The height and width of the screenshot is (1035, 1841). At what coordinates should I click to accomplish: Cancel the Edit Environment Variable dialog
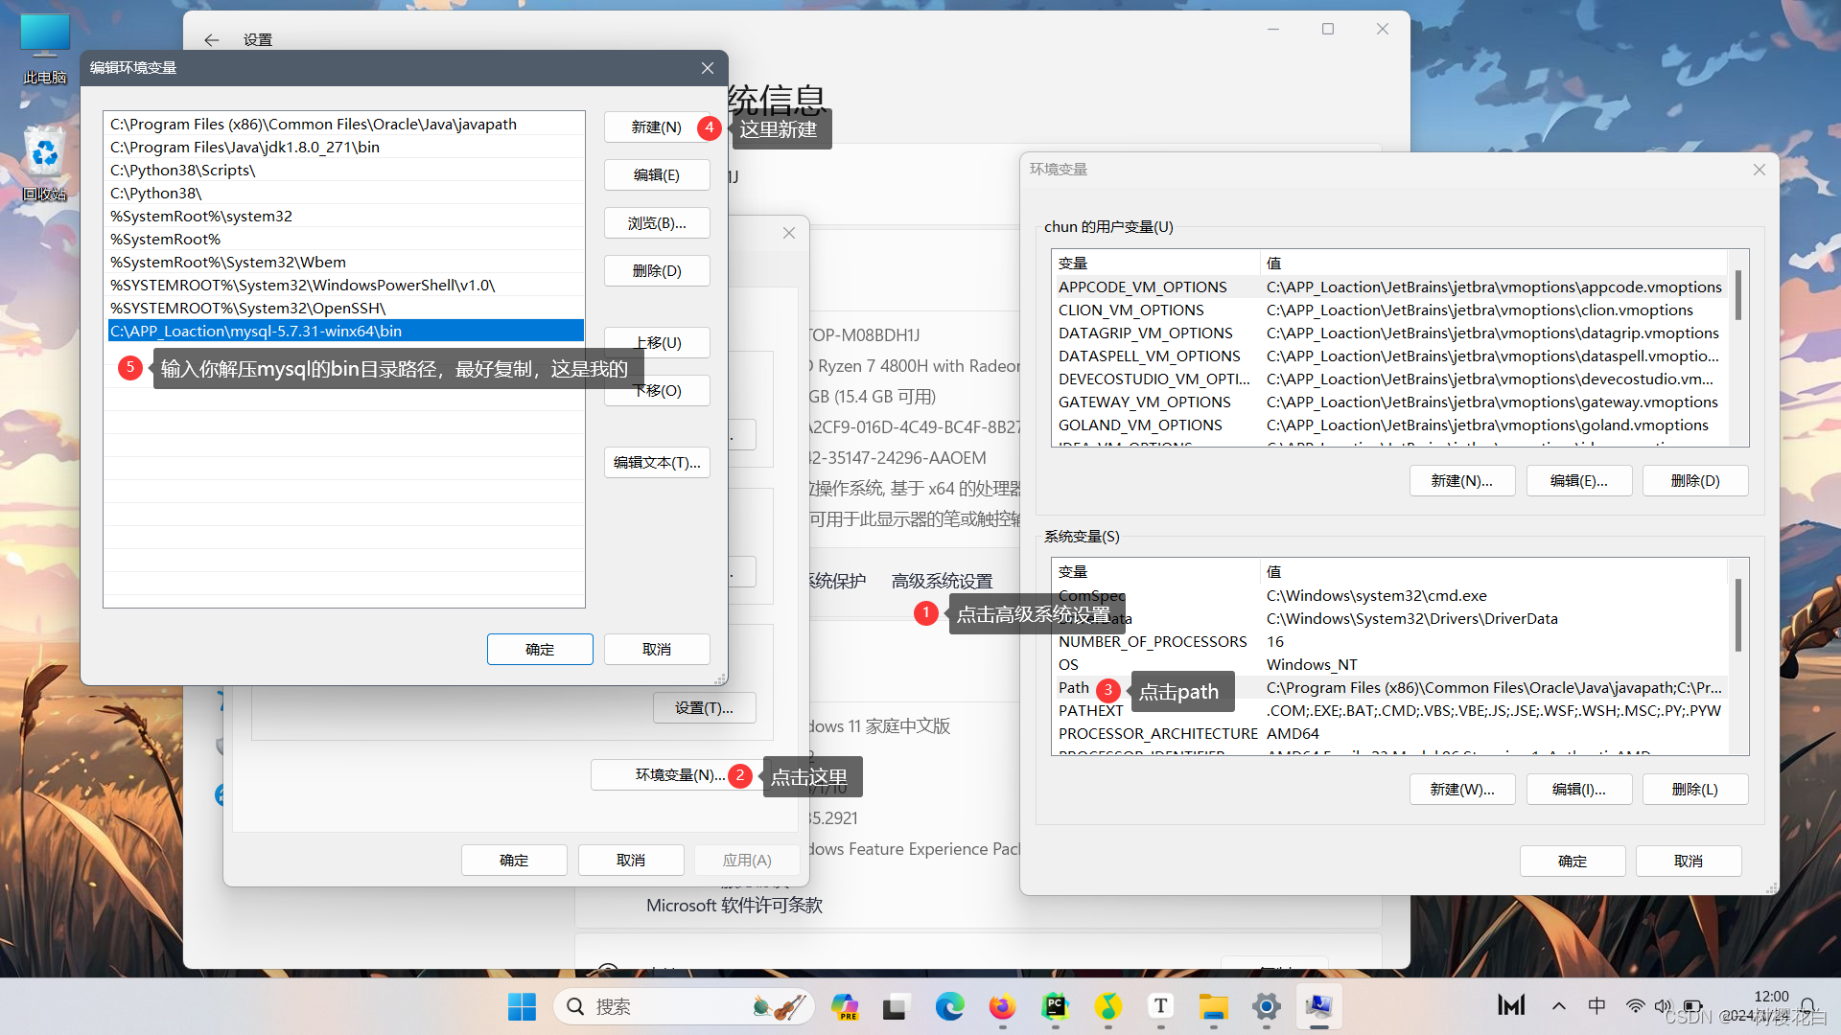click(657, 650)
